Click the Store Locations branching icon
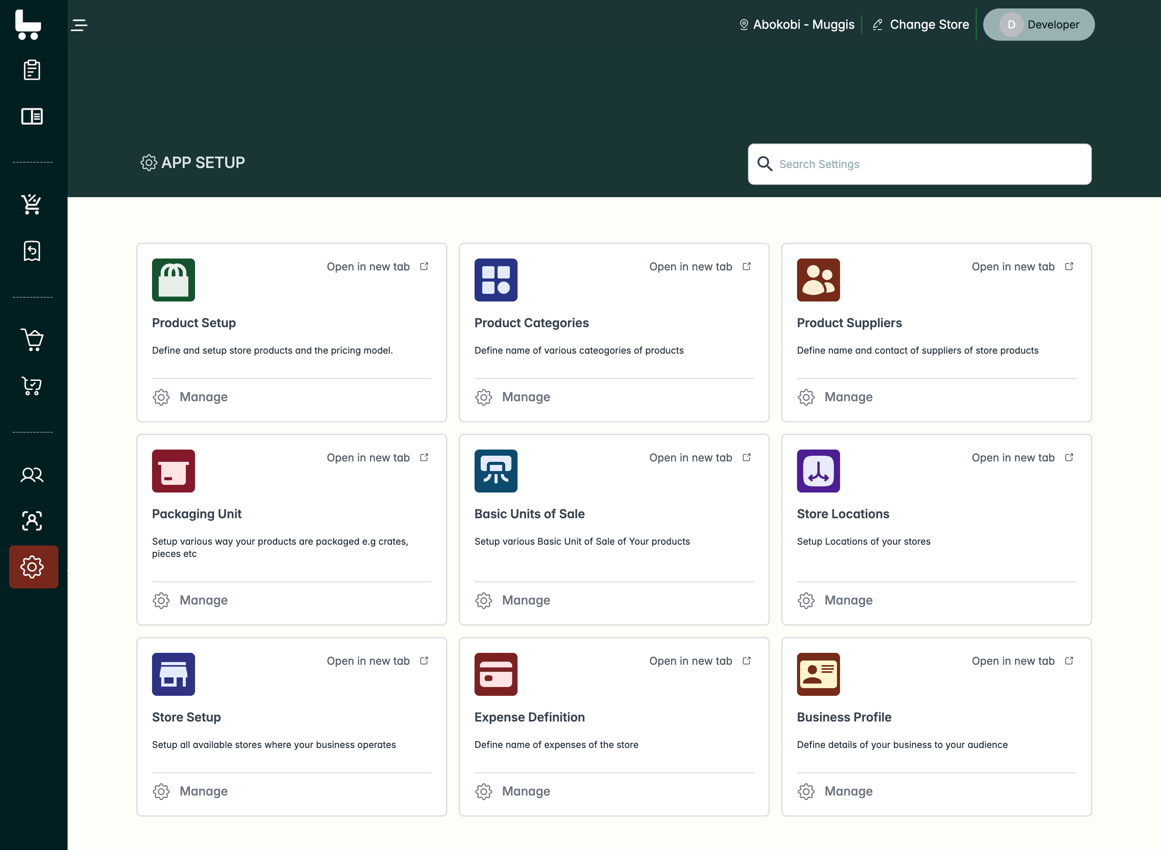 (818, 471)
